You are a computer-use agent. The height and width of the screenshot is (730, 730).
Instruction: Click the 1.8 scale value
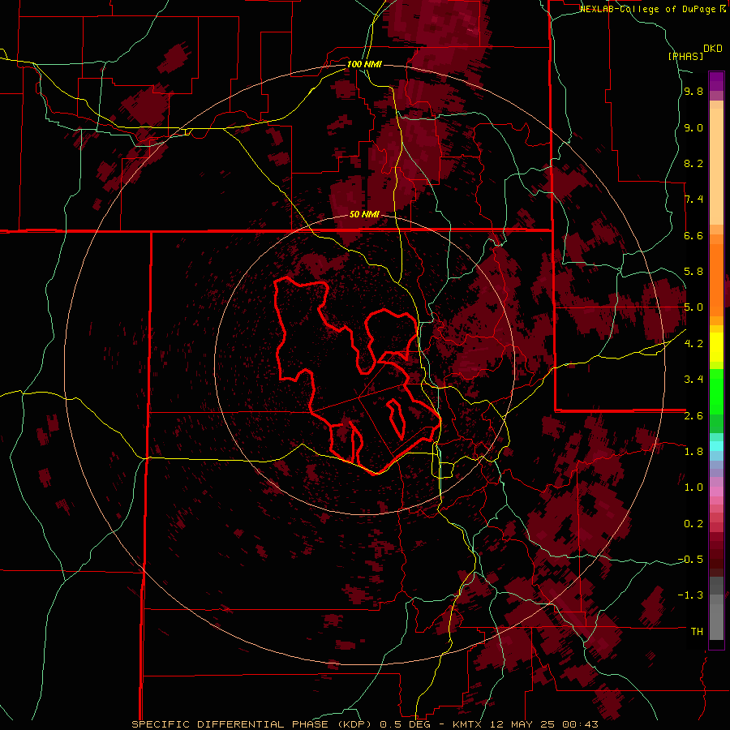[693, 452]
